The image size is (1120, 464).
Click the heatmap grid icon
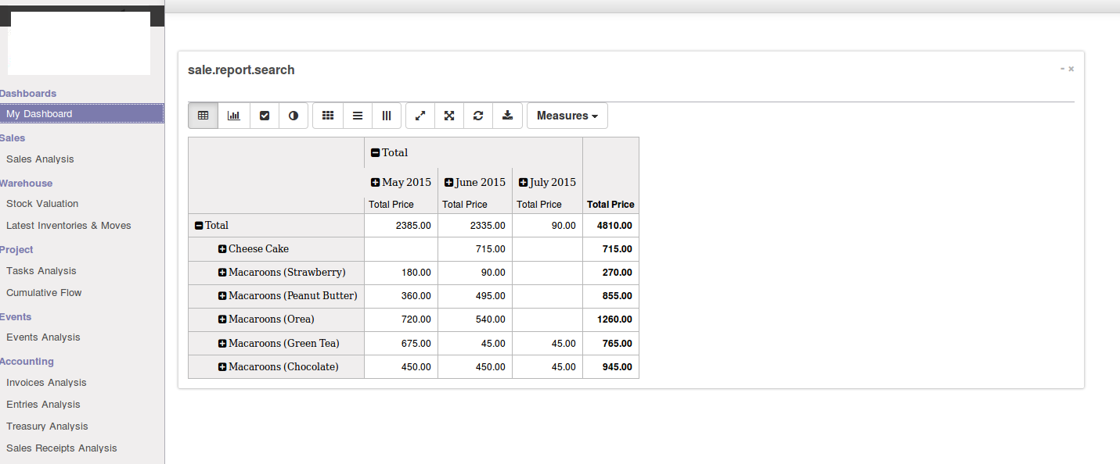click(x=328, y=116)
